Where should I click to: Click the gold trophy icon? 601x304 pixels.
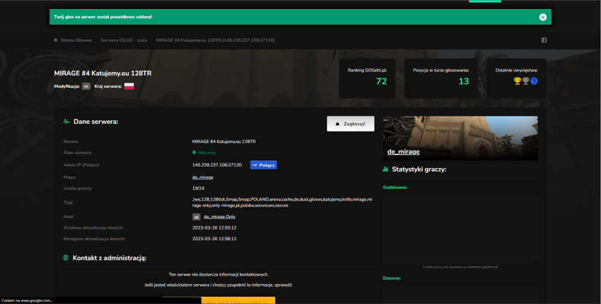click(x=517, y=81)
